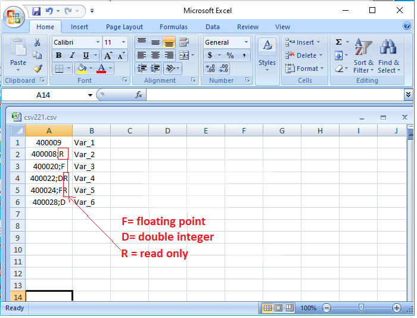Switch to the Page Layout tab
The width and height of the screenshot is (417, 318).
(125, 27)
